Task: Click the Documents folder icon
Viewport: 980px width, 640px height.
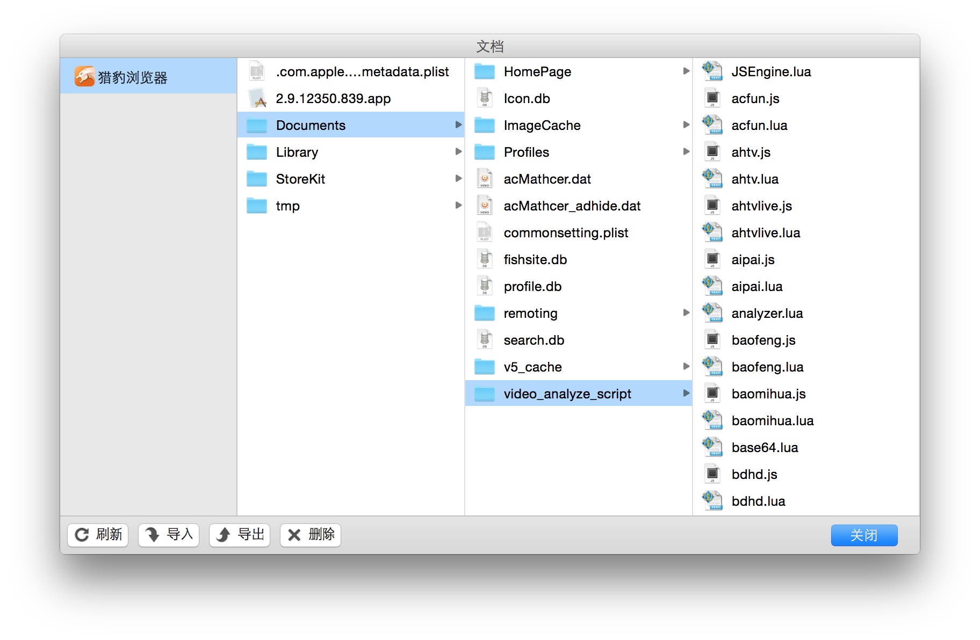Action: point(257,125)
